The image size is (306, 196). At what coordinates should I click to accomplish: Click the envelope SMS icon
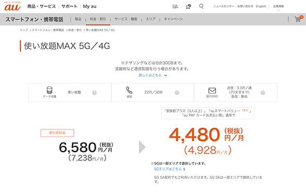[x=212, y=91]
